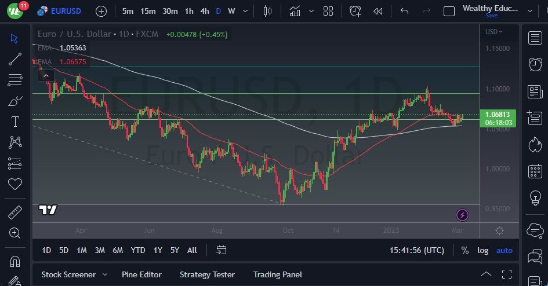The height and width of the screenshot is (286, 548).
Task: Open the candlestick chart style selector
Action: point(267,11)
